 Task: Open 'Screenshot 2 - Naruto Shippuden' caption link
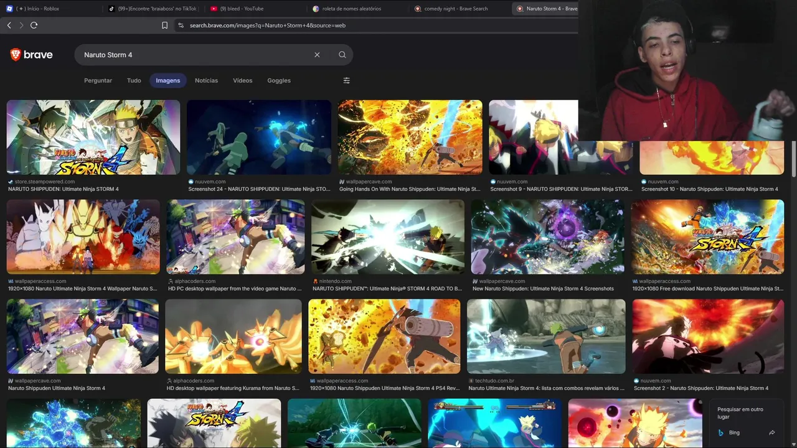(x=701, y=388)
